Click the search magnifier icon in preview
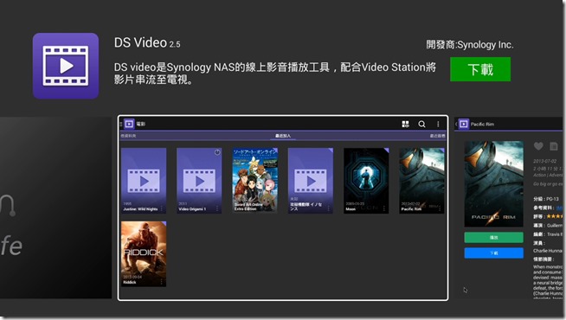Screen dimensions: 566x320 pyautogui.click(x=421, y=124)
